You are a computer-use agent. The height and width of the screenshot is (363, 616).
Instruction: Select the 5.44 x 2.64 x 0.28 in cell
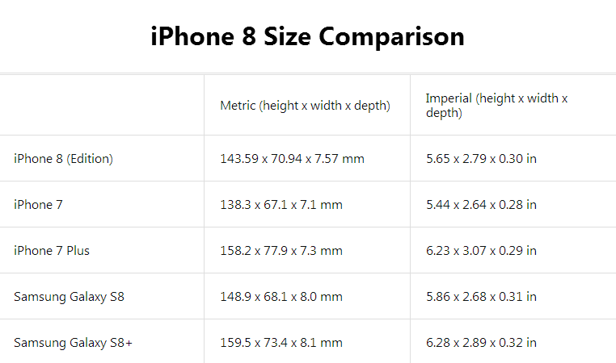click(x=481, y=205)
